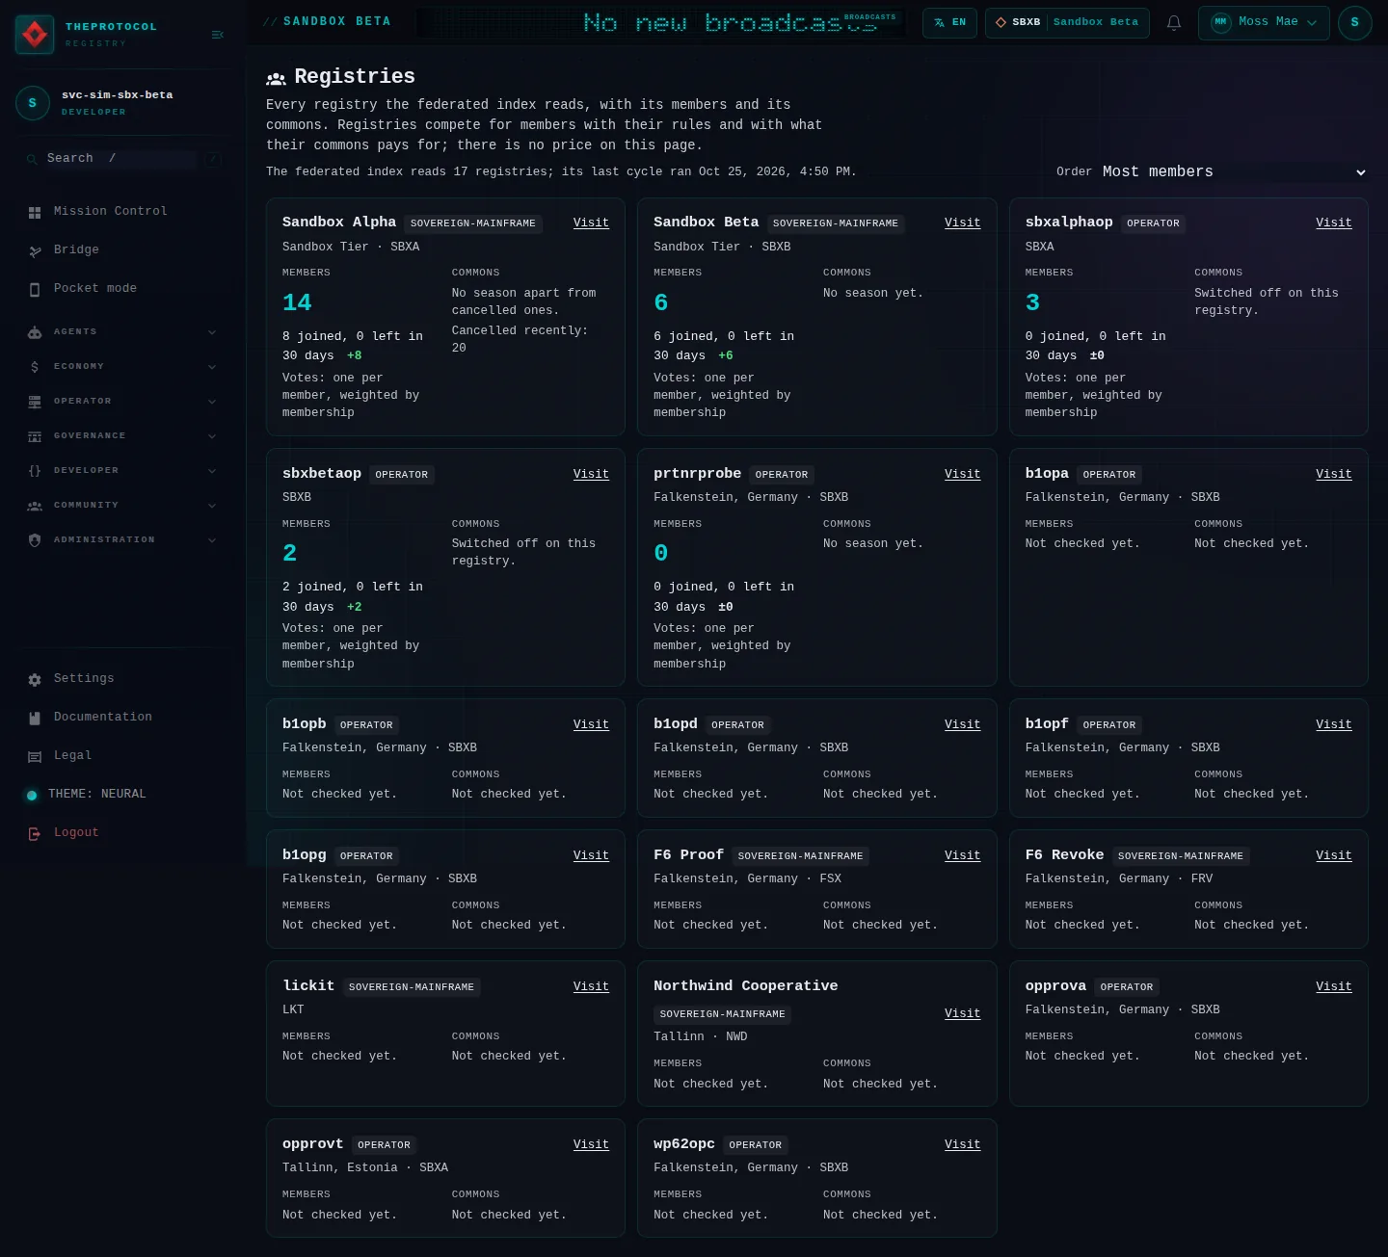The height and width of the screenshot is (1257, 1388).
Task: Visit the Sandbox Alpha registry
Action: point(591,223)
